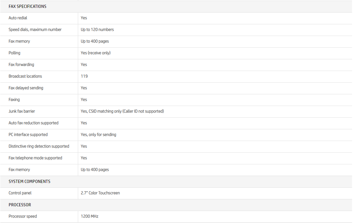This screenshot has width=353, height=223.
Task: Click the "2.7" Color Touchscreen" value
Action: (100, 193)
